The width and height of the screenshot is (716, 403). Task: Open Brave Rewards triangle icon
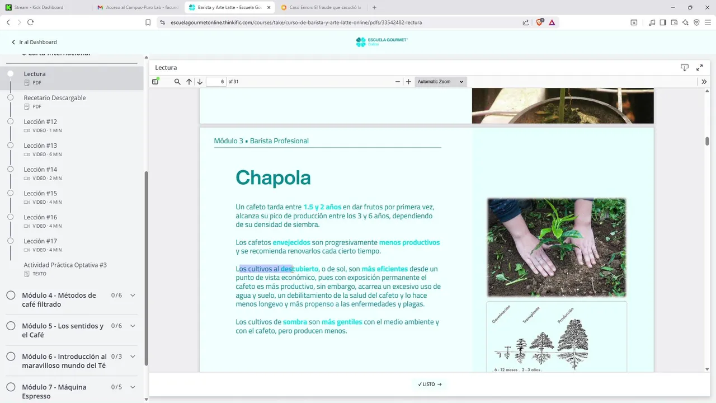tap(552, 22)
